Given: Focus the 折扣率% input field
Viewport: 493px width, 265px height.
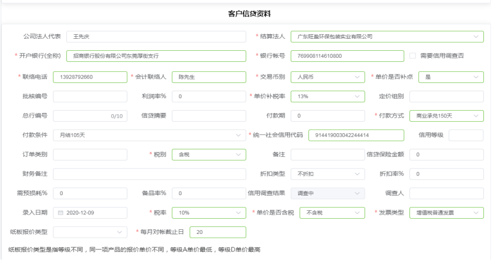Looking at the screenshot, I should pyautogui.click(x=447, y=174).
